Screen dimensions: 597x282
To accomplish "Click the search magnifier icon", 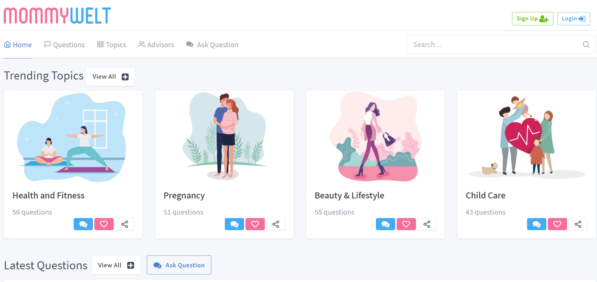I will click(x=586, y=44).
